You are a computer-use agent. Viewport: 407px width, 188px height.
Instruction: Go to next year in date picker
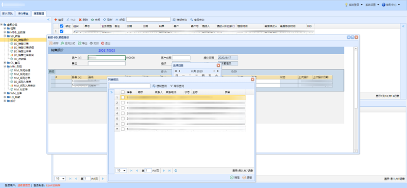tap(218, 71)
